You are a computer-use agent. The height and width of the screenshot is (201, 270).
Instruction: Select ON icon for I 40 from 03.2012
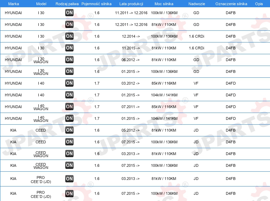pyautogui.click(x=69, y=83)
